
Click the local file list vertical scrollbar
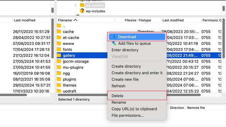point(53,38)
